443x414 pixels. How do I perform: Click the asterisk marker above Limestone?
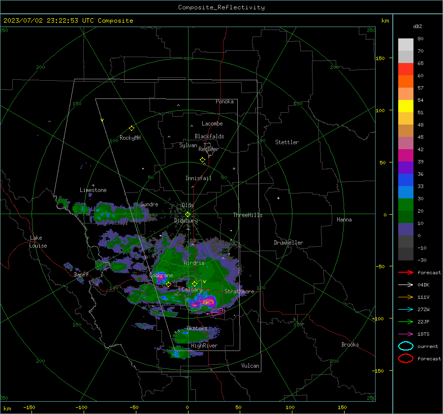click(x=93, y=186)
